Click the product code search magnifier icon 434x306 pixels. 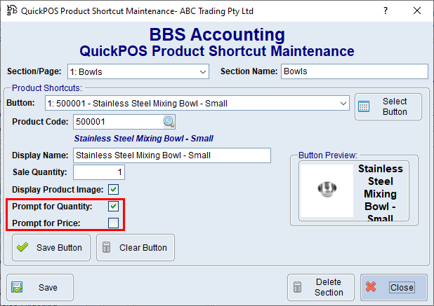click(169, 122)
